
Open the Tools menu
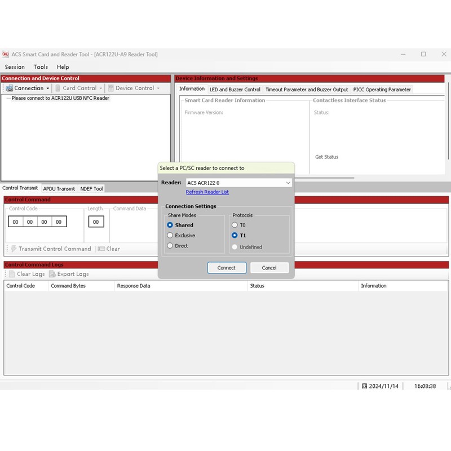click(41, 67)
